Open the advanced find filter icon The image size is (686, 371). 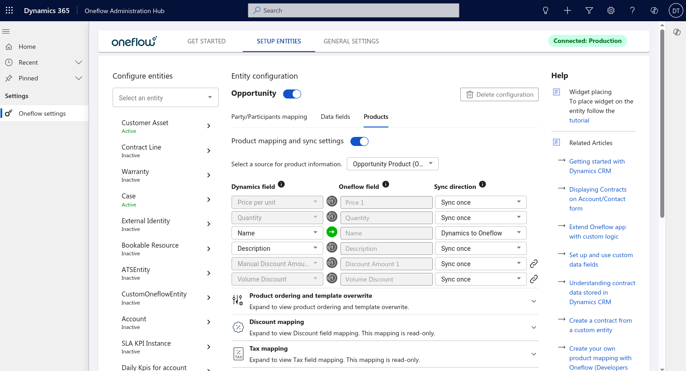589,10
